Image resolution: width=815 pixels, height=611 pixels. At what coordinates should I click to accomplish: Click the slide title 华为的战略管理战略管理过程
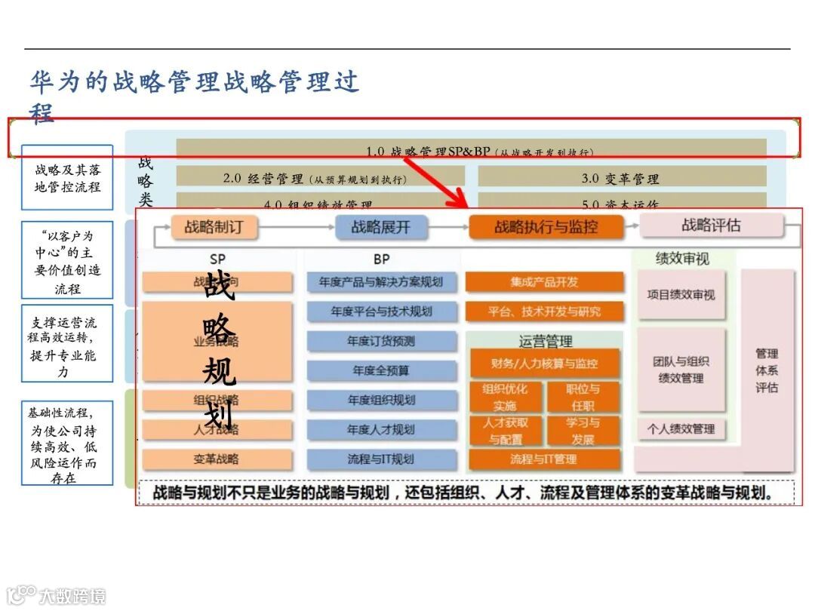(194, 97)
